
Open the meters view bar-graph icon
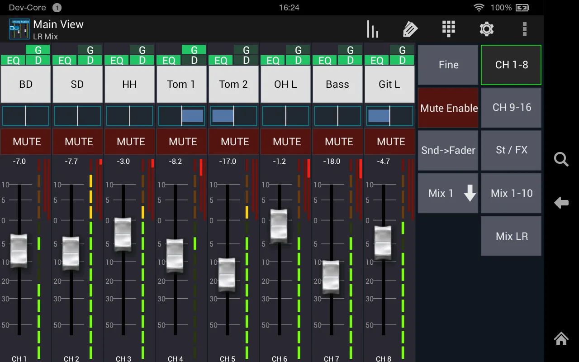tap(372, 29)
